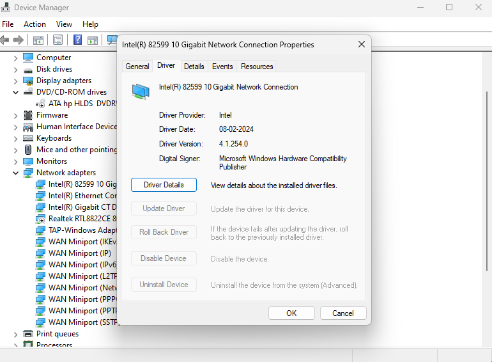Viewport: 492px width, 362px height.
Task: Open the File menu
Action: (x=8, y=24)
